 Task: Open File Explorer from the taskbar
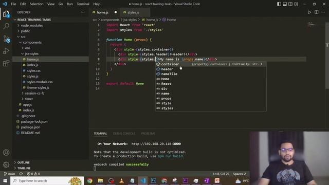point(100,180)
